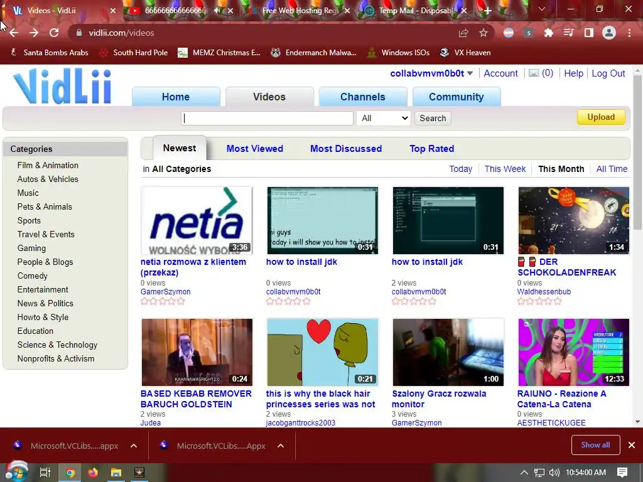
Task: Open the Chrome profile avatar icon
Action: point(609,33)
